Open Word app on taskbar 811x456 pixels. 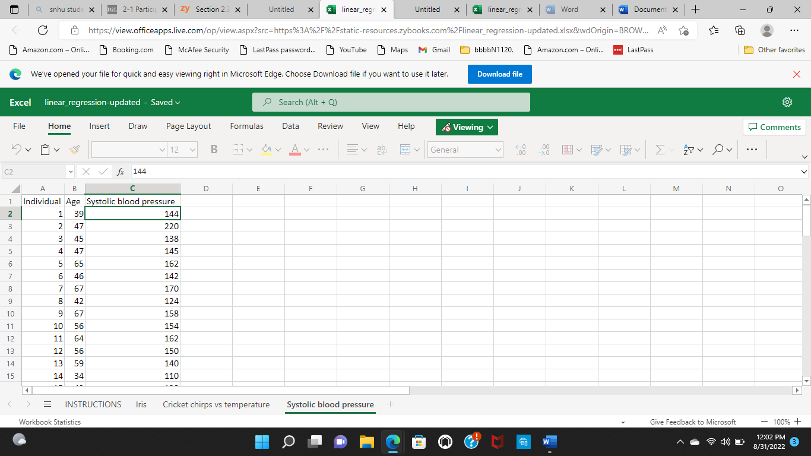[550, 442]
